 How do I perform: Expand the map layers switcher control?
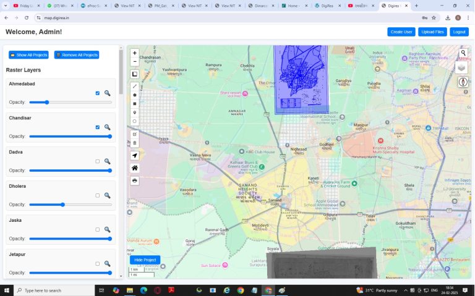coord(461,67)
